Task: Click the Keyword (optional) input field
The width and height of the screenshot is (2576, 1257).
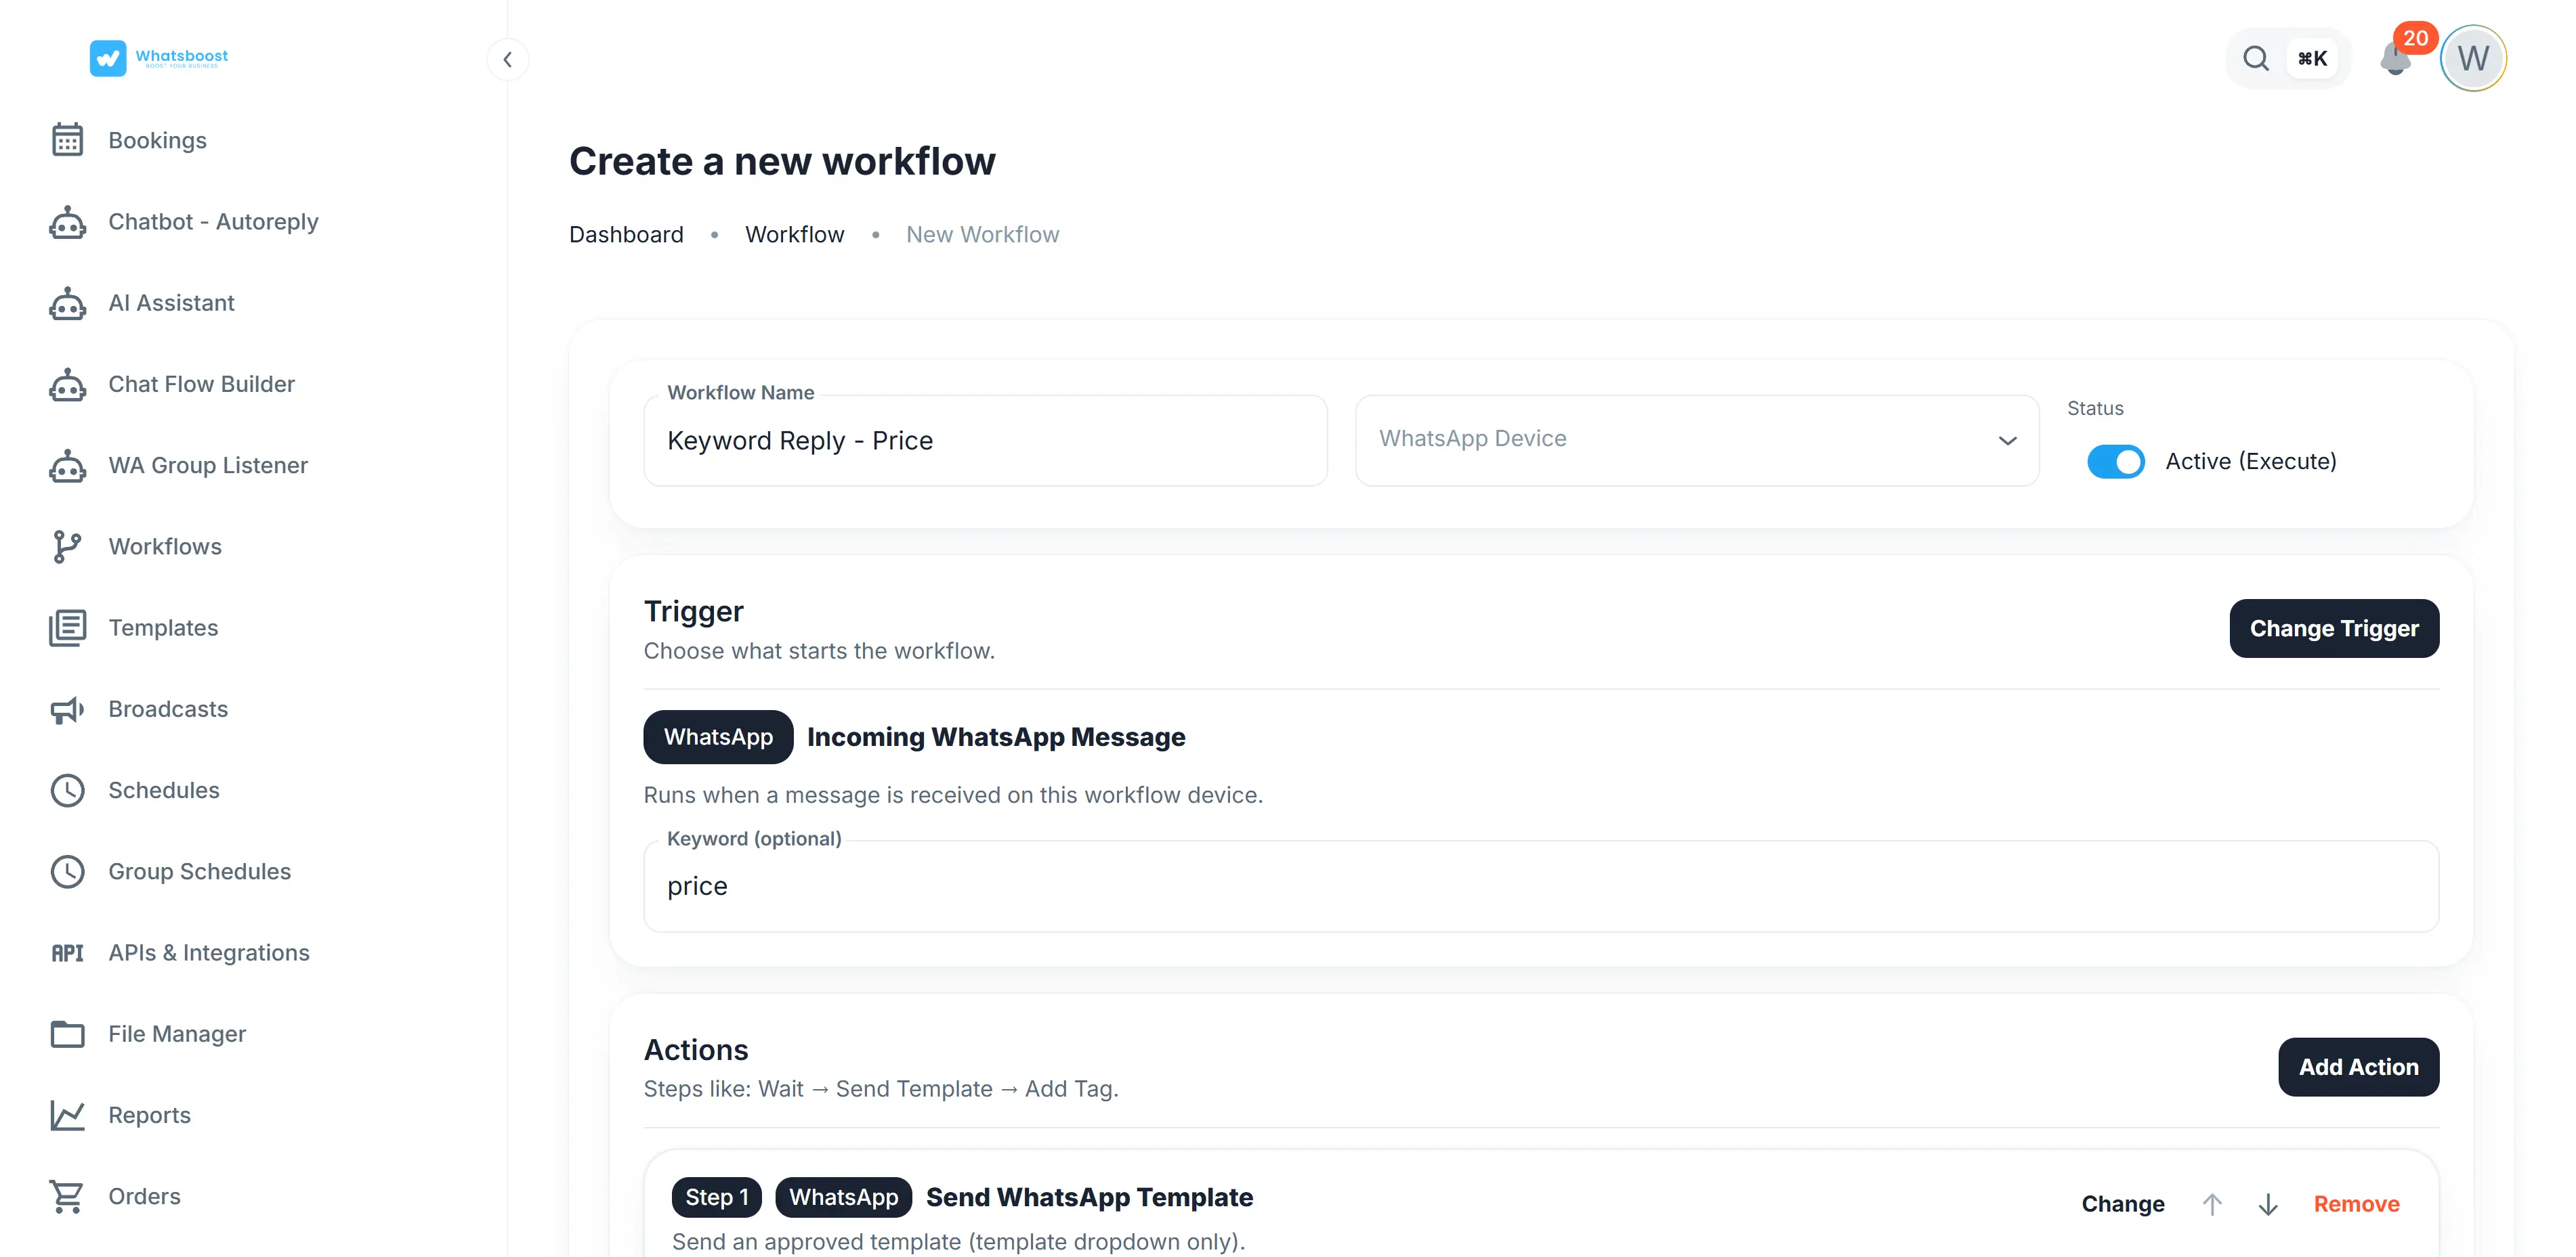Action: point(1541,886)
